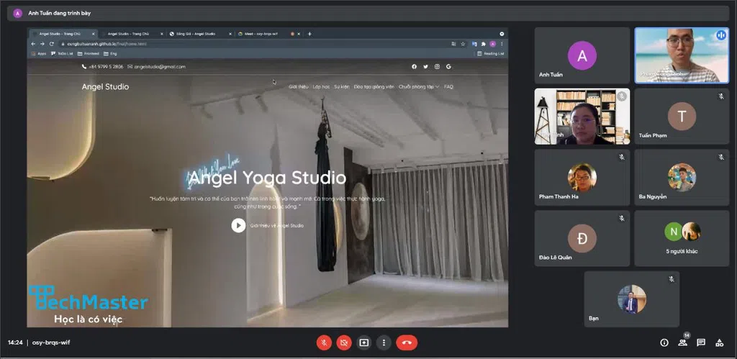
Task: Open the meeting details info icon
Action: pyautogui.click(x=664, y=342)
